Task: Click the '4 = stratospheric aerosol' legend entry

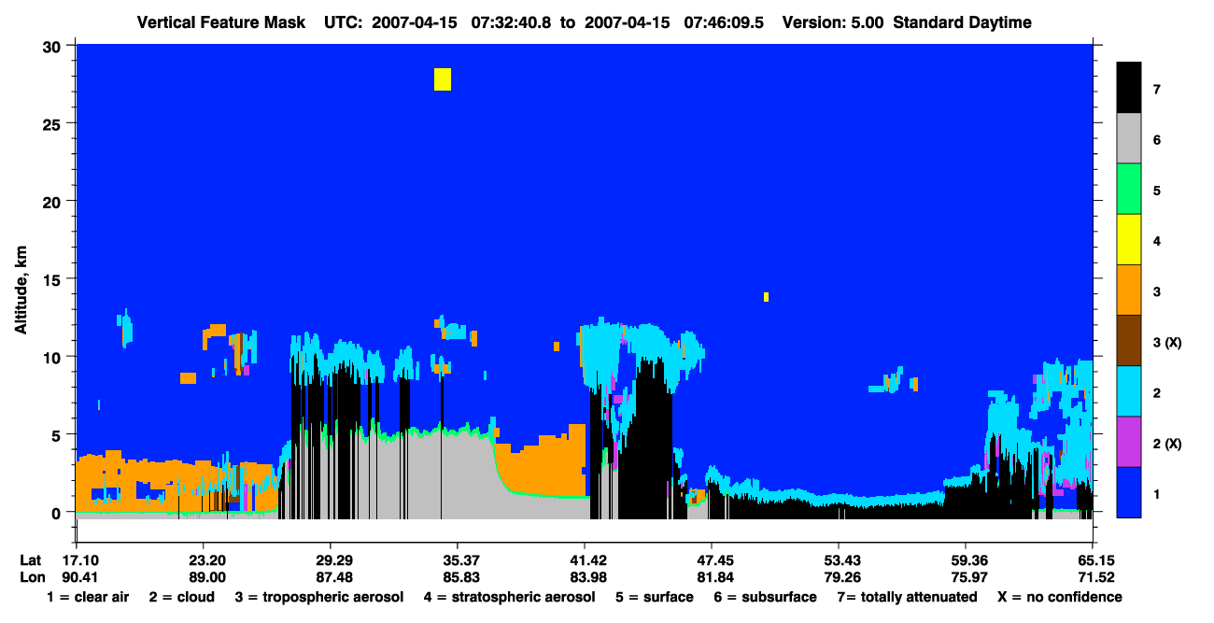Action: (509, 597)
